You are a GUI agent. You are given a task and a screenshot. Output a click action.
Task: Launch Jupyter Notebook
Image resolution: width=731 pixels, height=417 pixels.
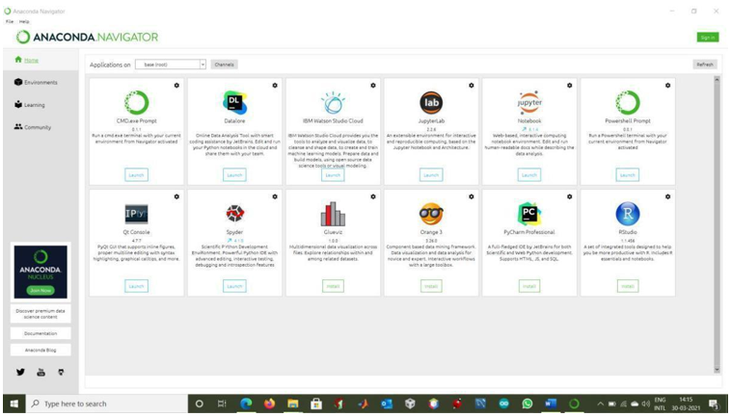tap(529, 175)
